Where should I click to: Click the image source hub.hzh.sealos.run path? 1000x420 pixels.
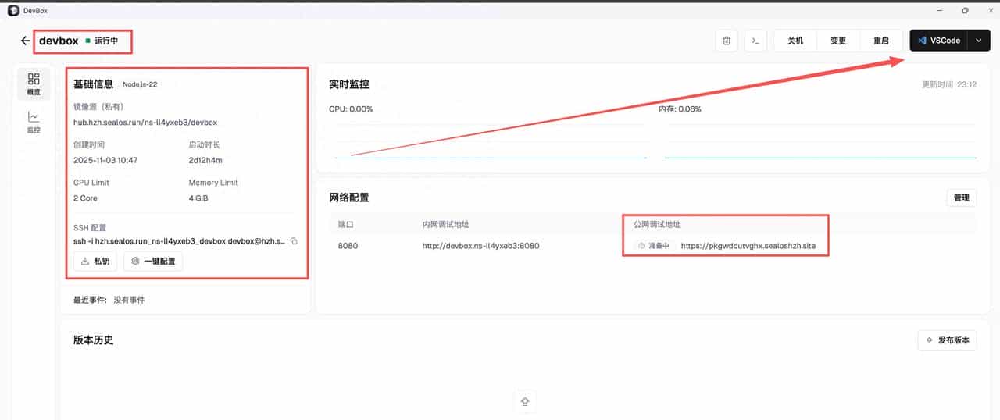tap(145, 123)
